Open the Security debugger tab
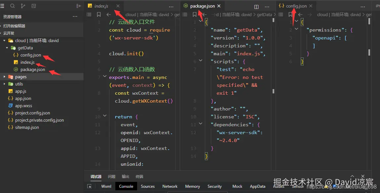380x193 pixels. pos(214,186)
